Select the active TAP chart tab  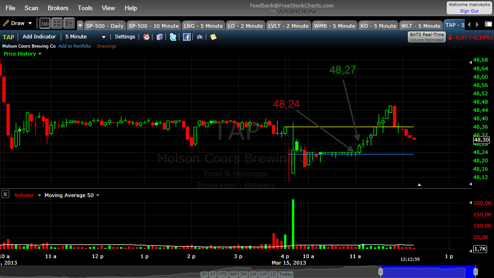point(454,25)
